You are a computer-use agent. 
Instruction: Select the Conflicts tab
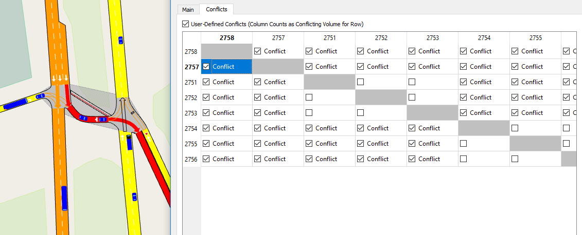point(216,9)
